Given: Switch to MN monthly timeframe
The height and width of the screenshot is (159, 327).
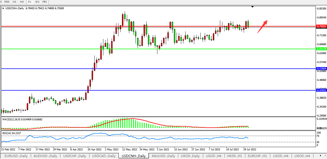Looking at the screenshot, I should [x=44, y=2].
